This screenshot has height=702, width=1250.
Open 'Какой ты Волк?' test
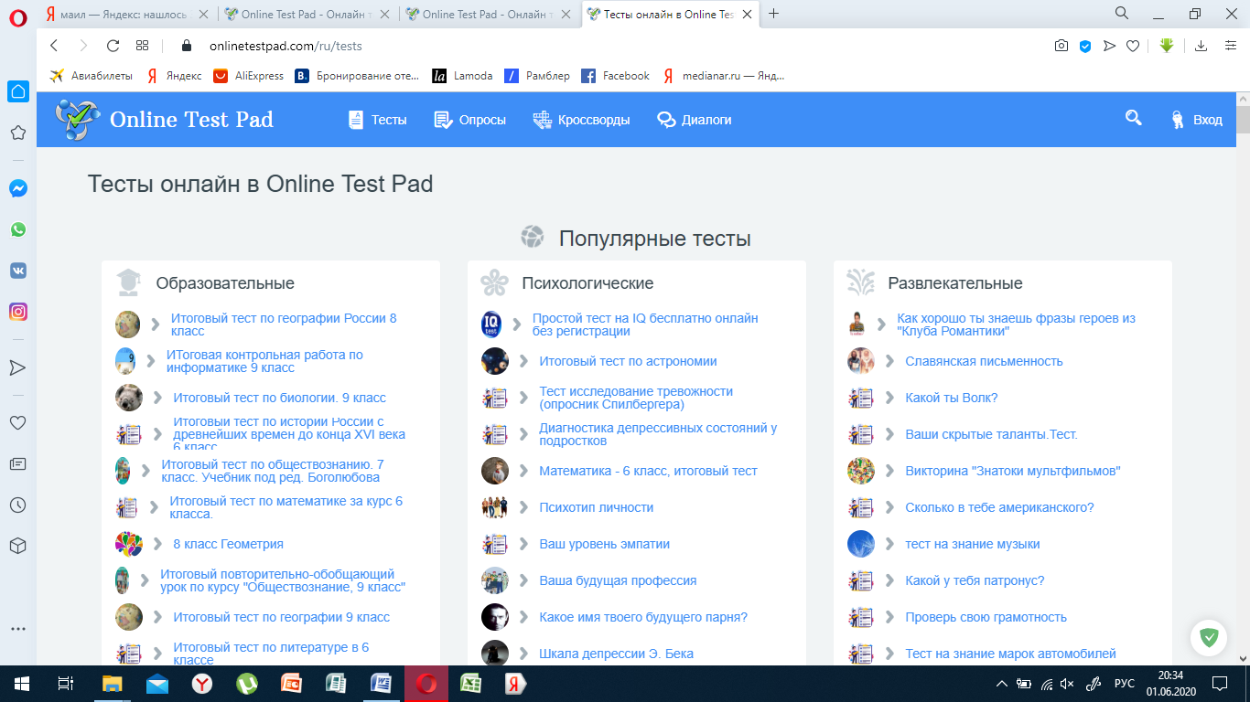(952, 398)
